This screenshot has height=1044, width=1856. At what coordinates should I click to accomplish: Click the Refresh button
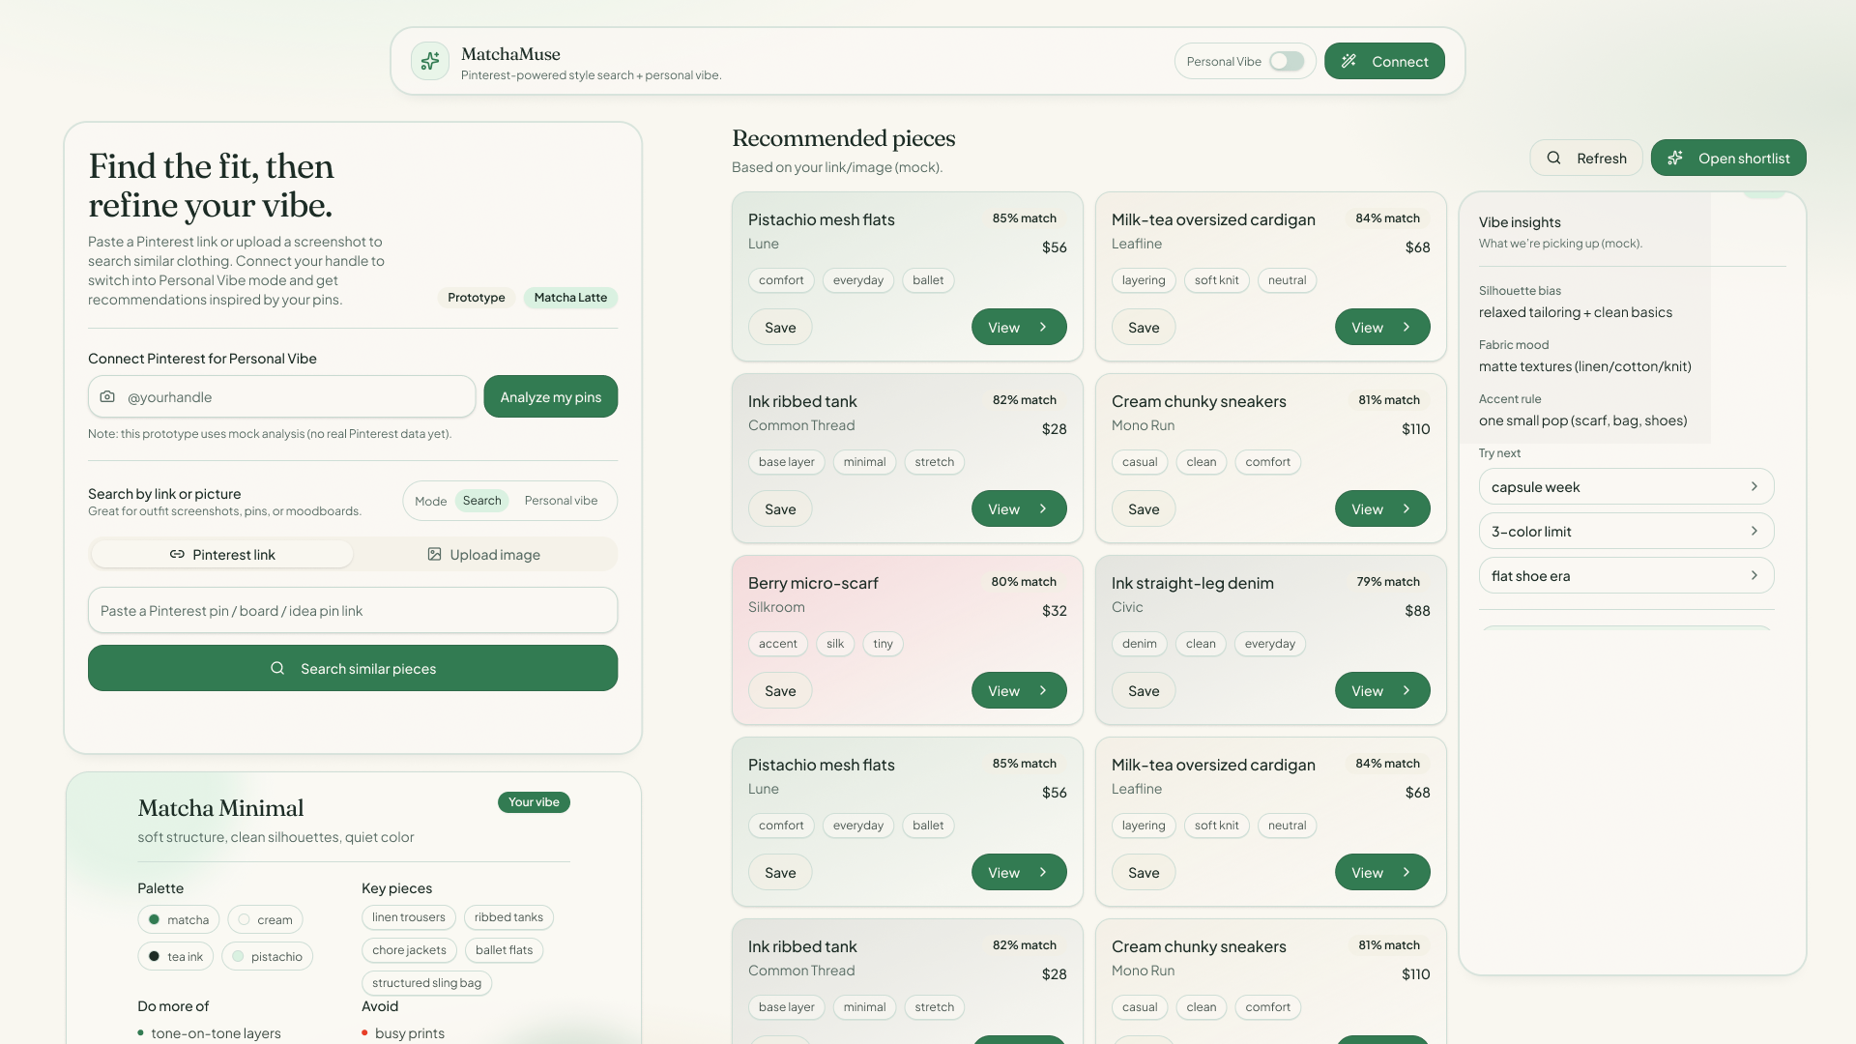click(x=1586, y=158)
